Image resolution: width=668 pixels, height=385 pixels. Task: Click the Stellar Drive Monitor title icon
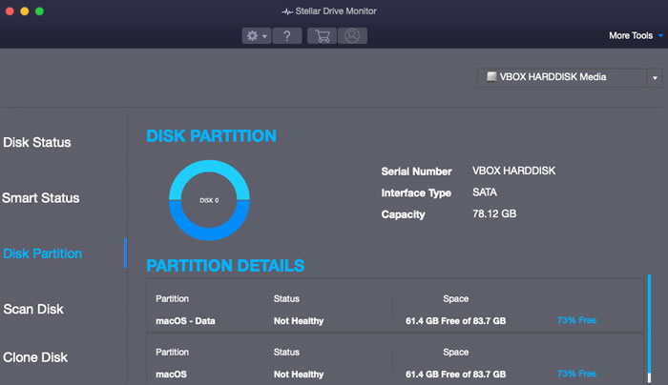click(x=287, y=11)
